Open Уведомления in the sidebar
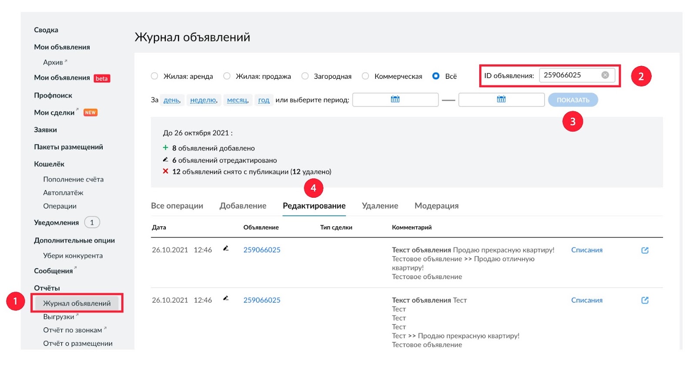696x367 pixels. (x=57, y=222)
